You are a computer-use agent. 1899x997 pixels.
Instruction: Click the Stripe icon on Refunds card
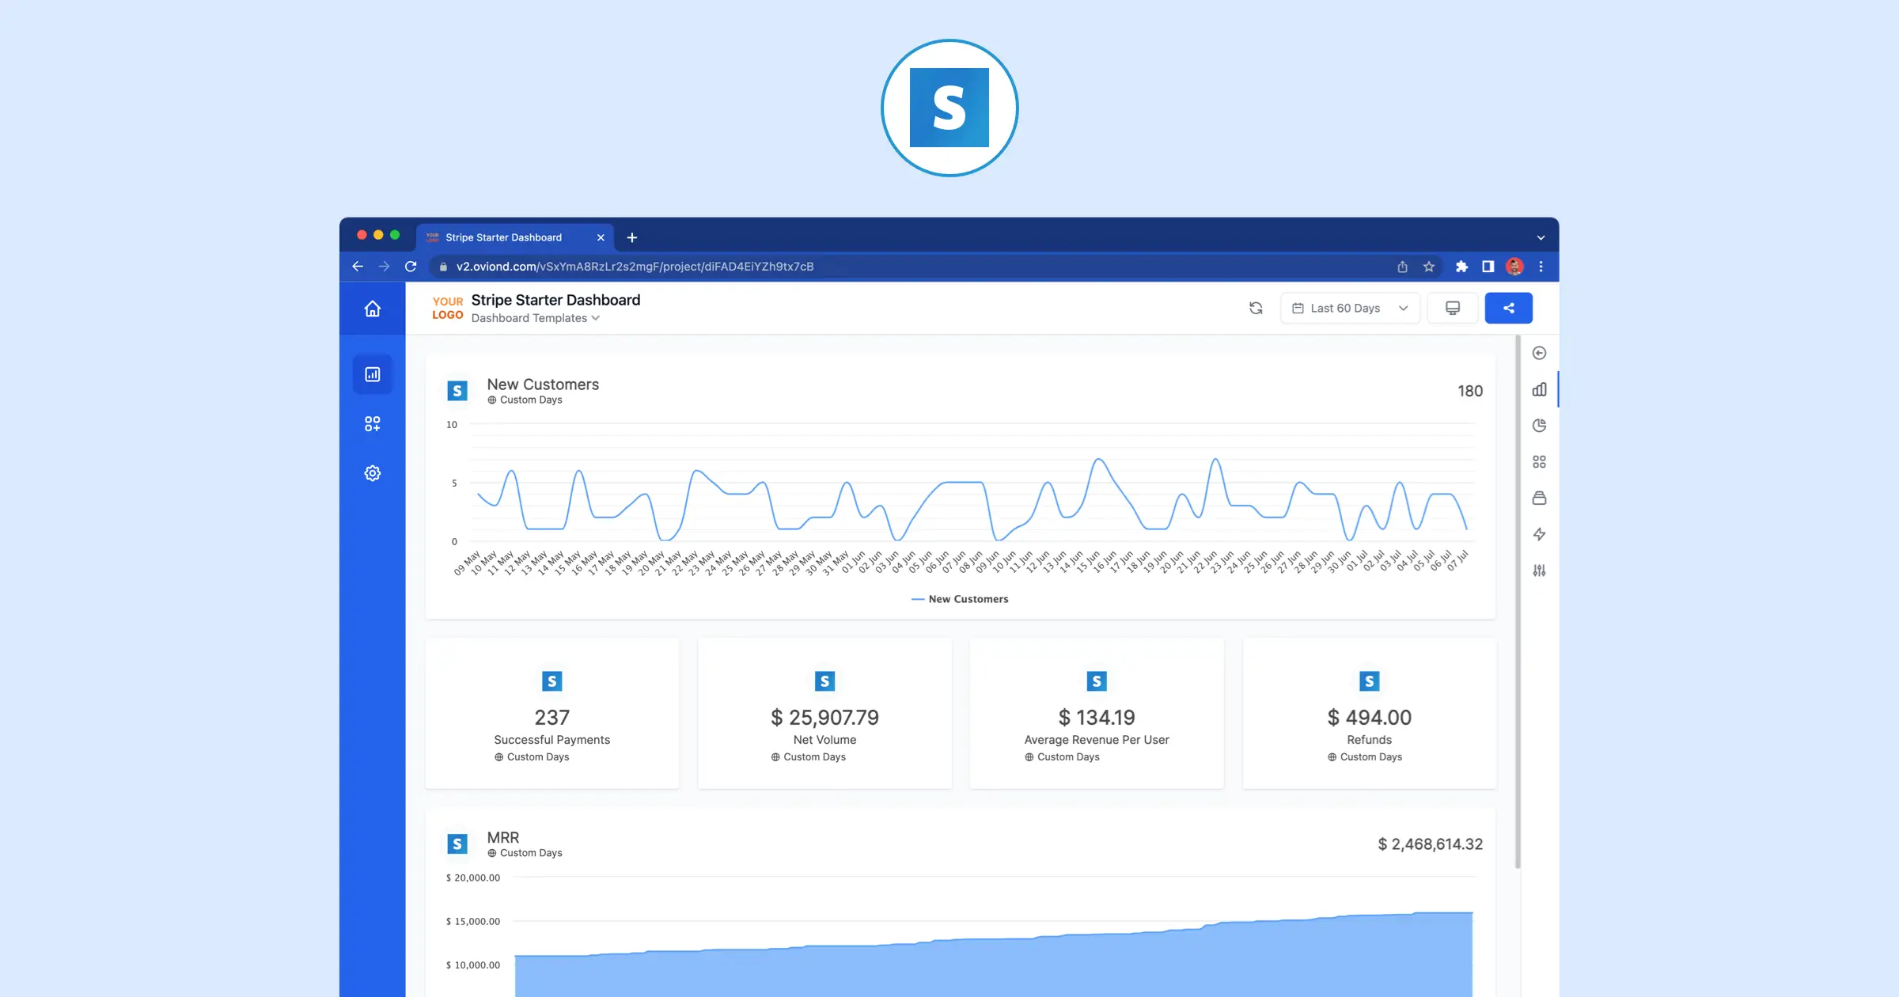(1369, 681)
